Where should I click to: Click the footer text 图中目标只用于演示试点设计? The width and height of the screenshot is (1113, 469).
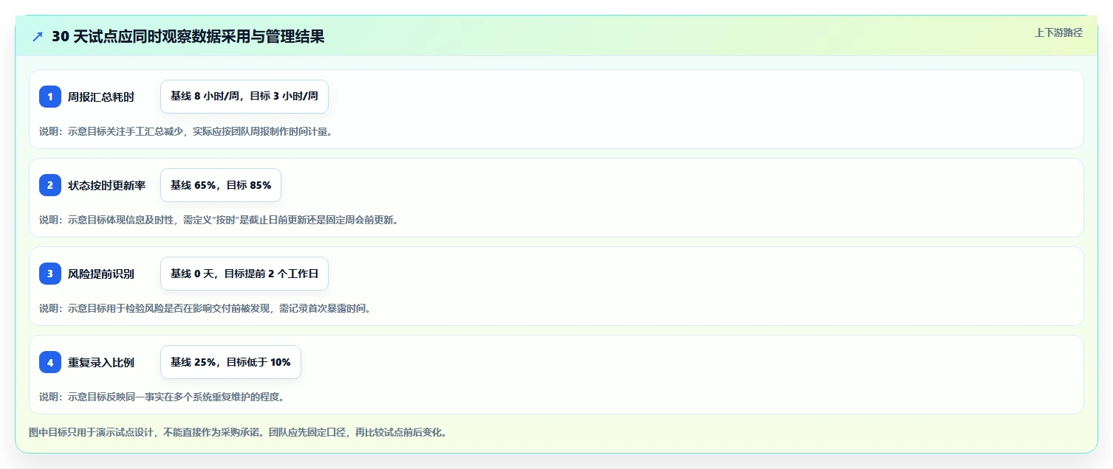click(x=237, y=432)
